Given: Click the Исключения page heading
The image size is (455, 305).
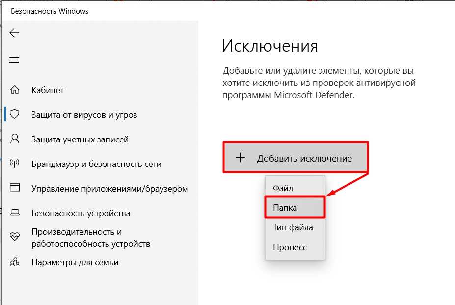Looking at the screenshot, I should pos(270,46).
